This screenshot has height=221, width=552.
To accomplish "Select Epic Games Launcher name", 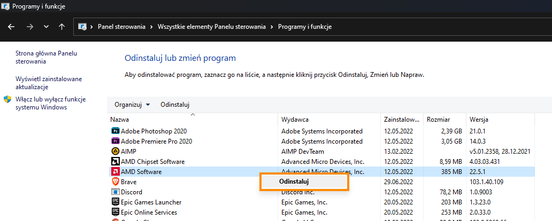I will click(x=151, y=202).
